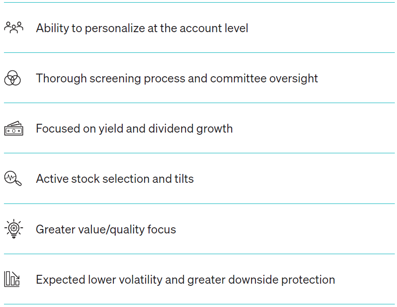Select 'Greater value/quality focus' text
This screenshot has width=397, height=307.
(x=106, y=229)
